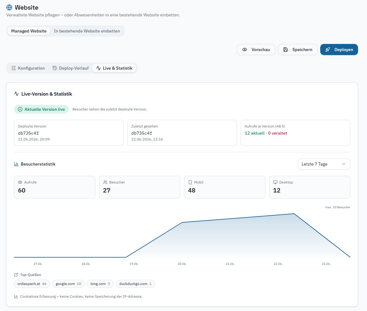Click the users icon in Besucher card
This screenshot has height=311, width=367.
[x=105, y=182]
